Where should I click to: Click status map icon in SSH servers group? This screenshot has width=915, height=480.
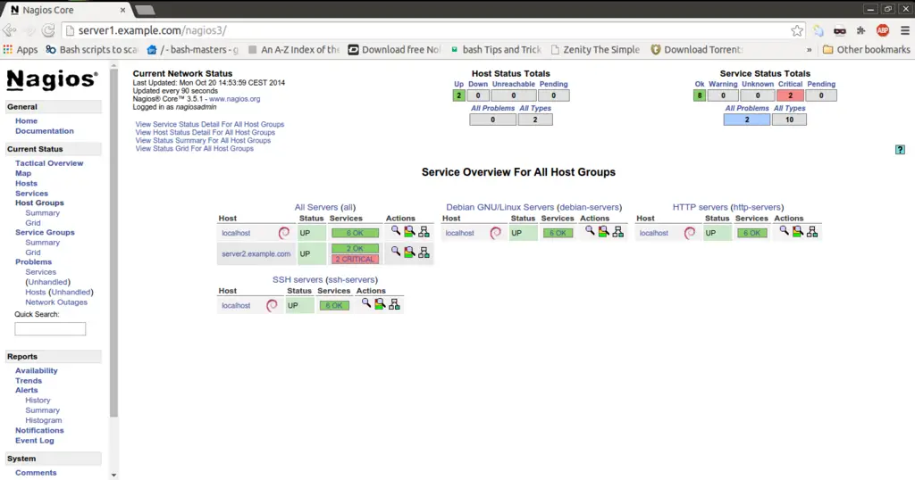[394, 304]
